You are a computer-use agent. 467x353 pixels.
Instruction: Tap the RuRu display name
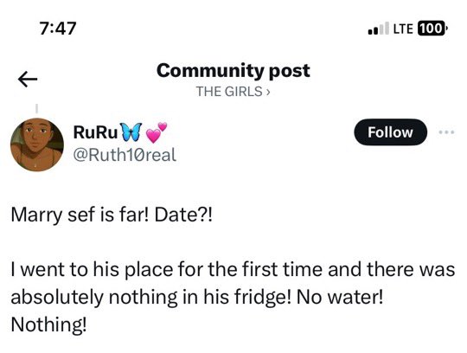pyautogui.click(x=95, y=132)
